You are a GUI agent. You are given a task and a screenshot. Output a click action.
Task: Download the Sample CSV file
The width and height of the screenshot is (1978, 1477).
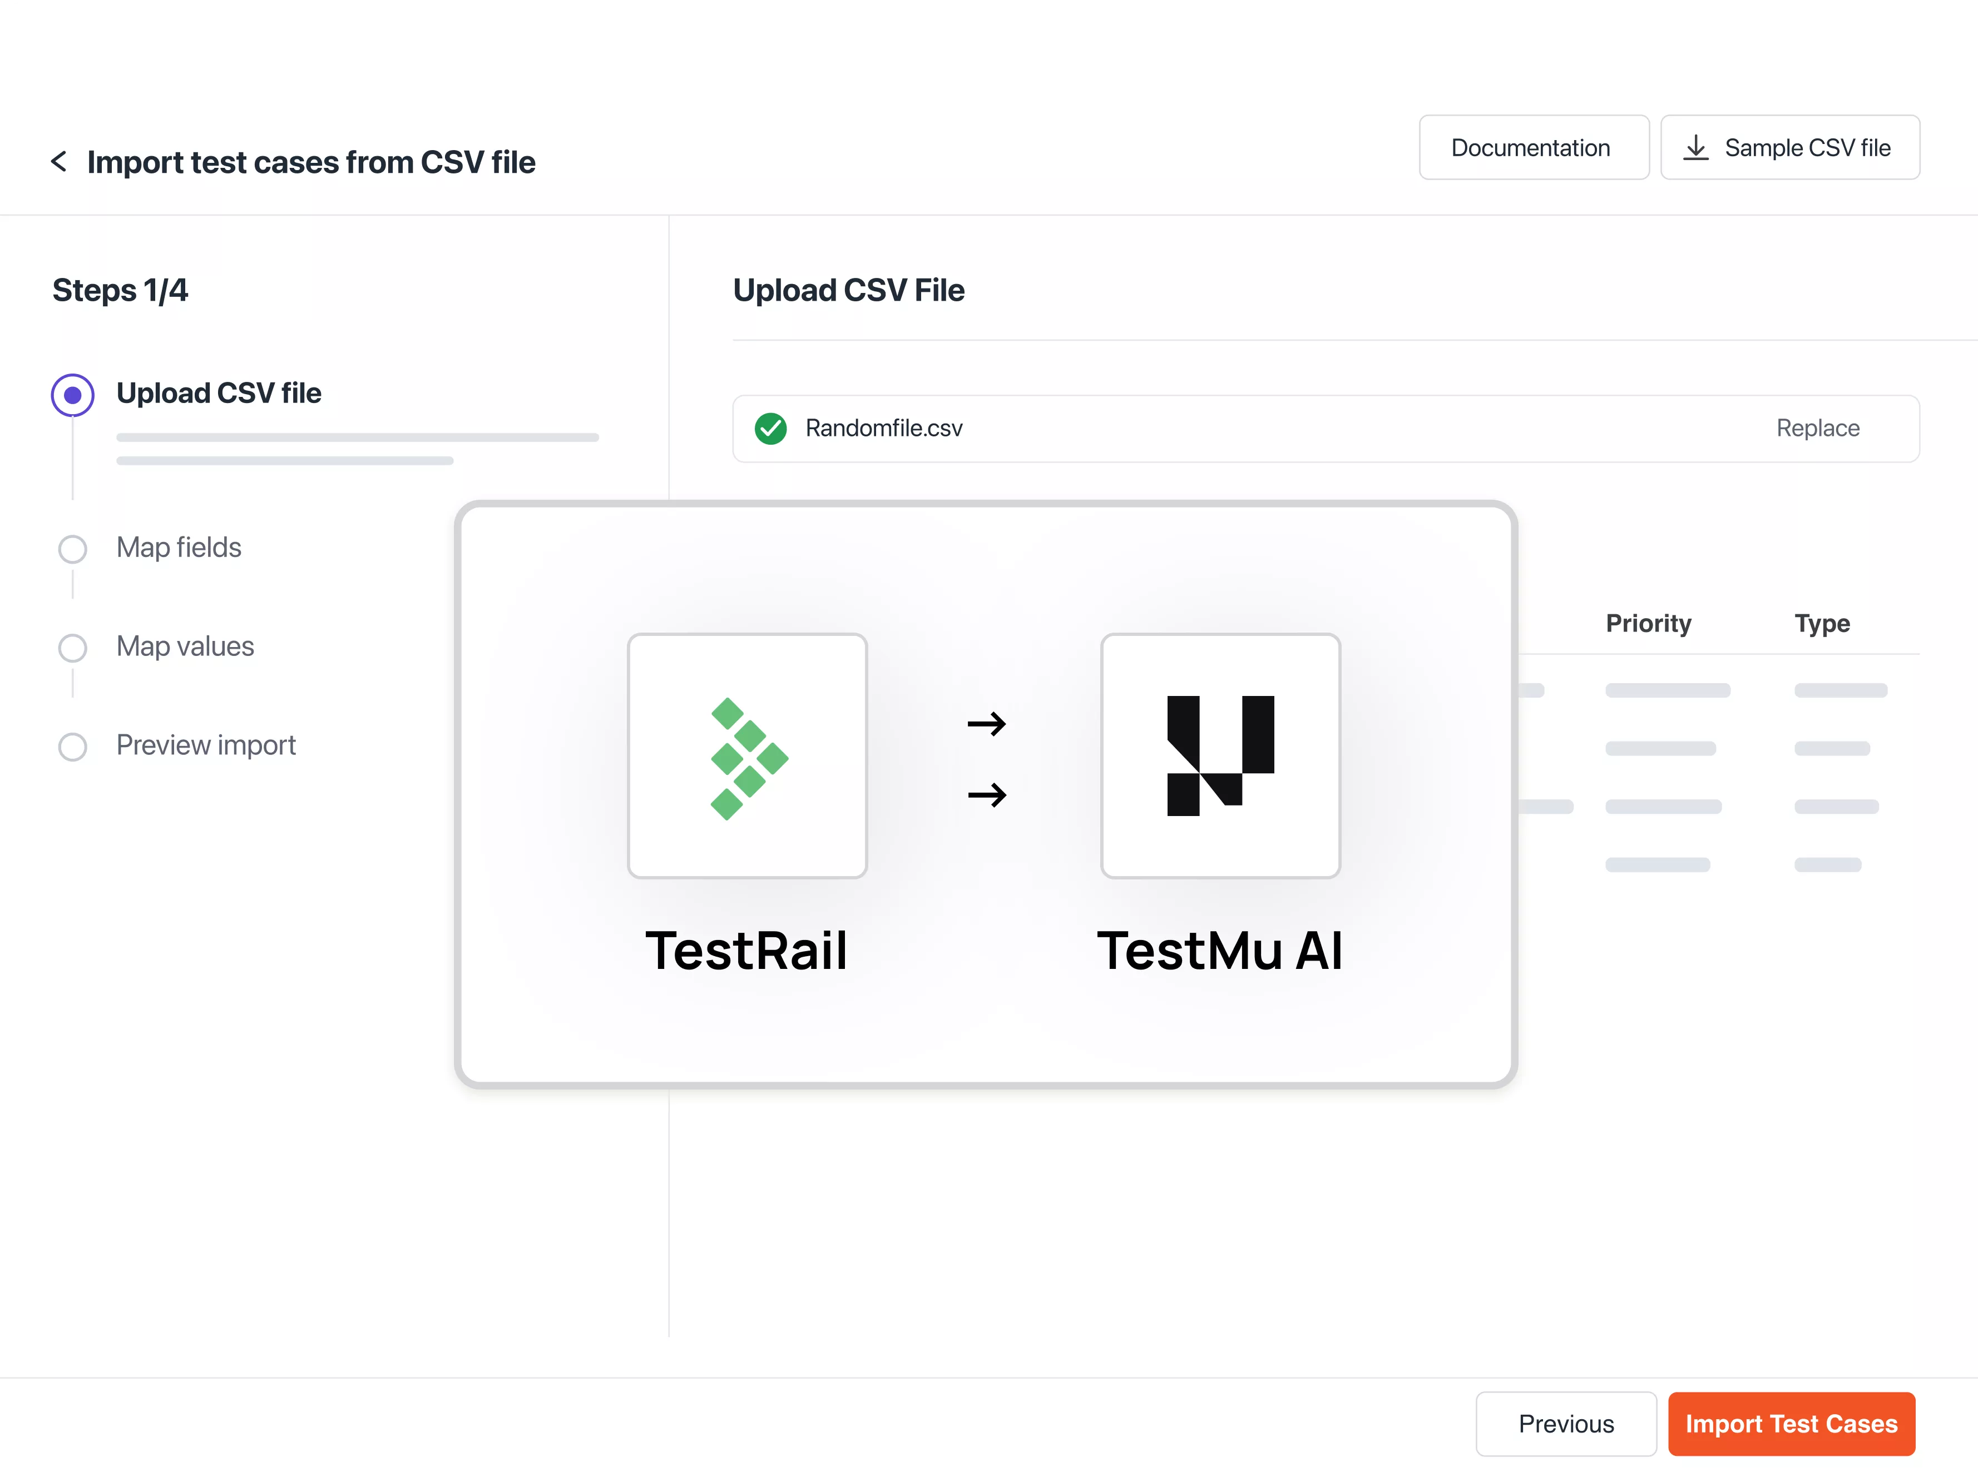coord(1789,147)
